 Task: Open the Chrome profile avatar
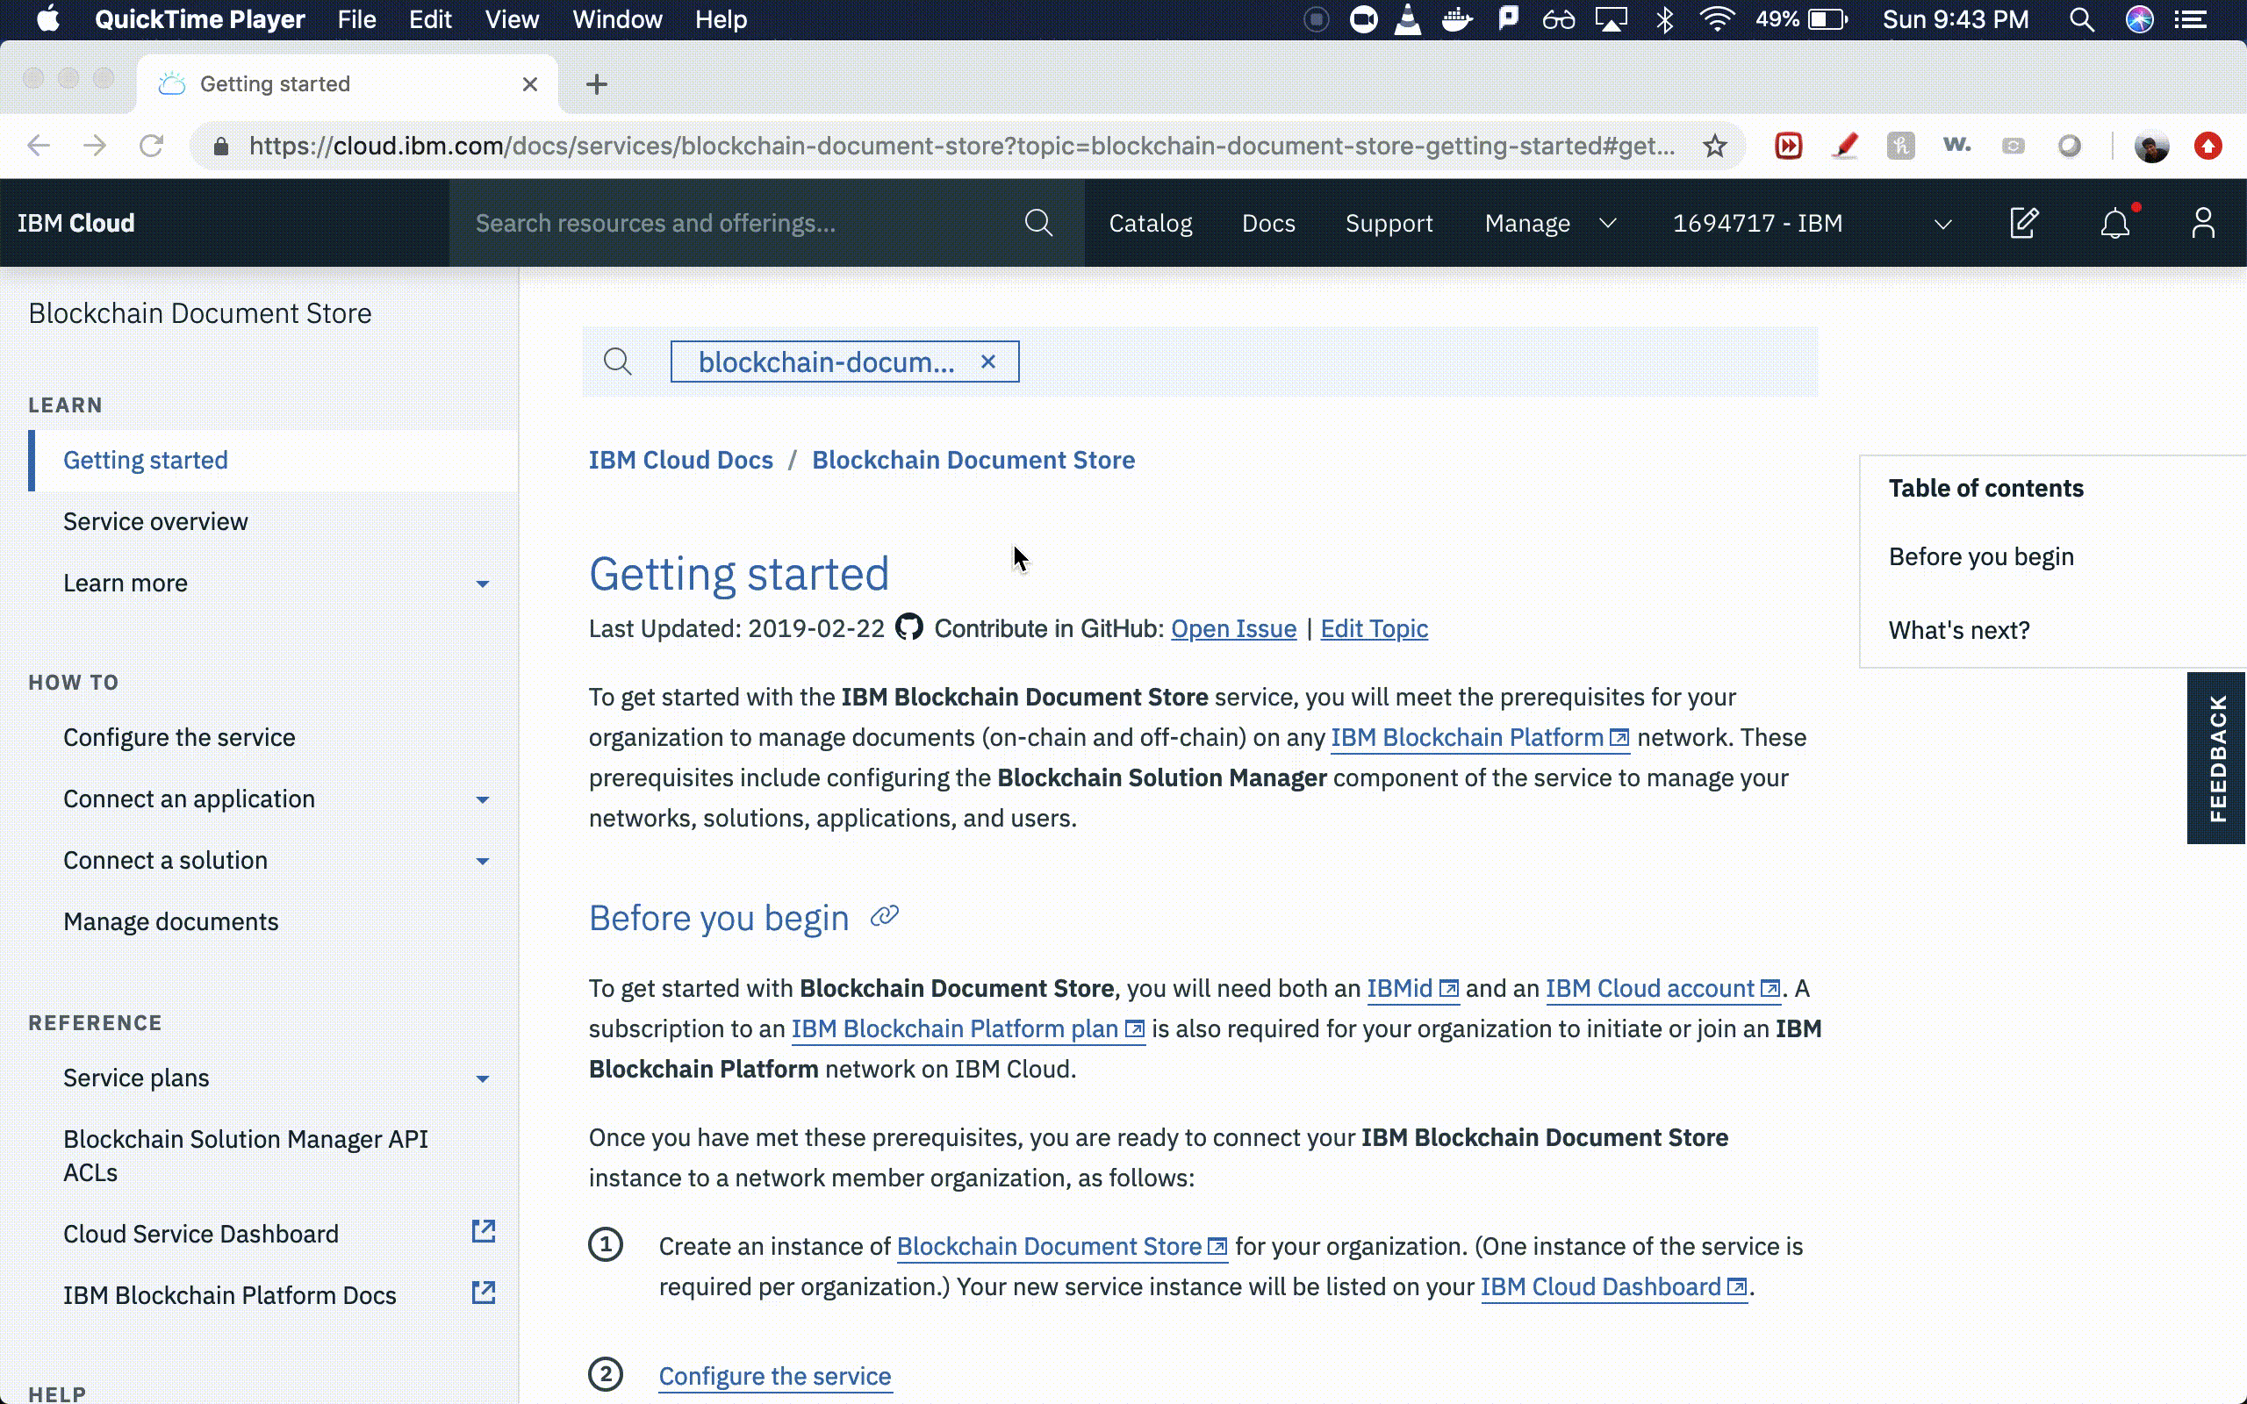(x=2151, y=146)
